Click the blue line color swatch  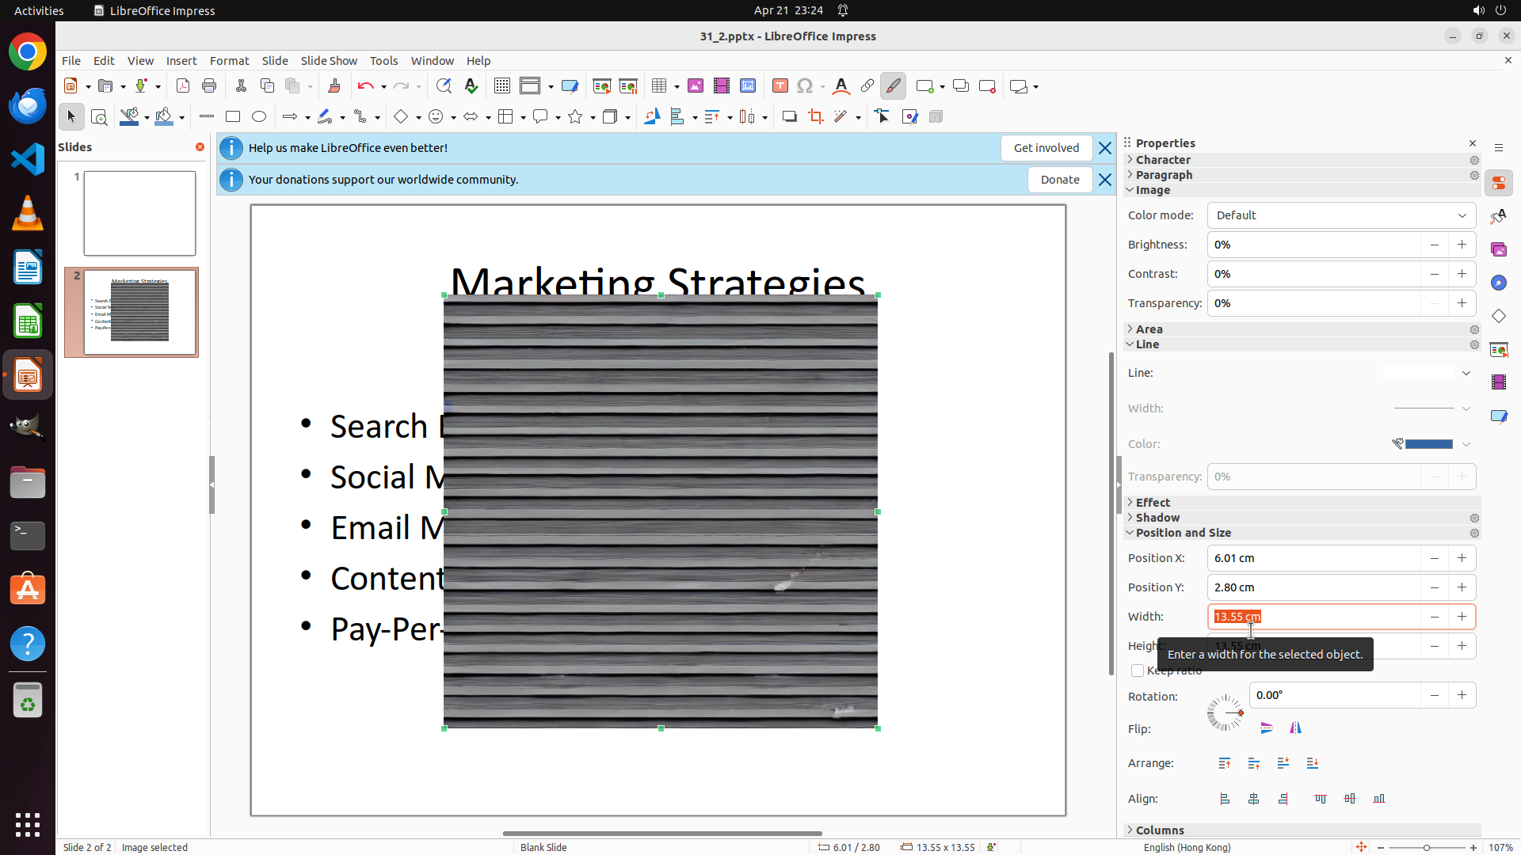click(x=1428, y=444)
